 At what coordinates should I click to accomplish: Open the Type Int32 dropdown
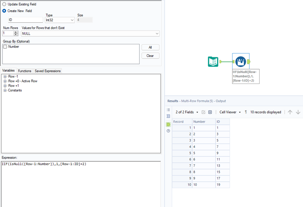tap(60, 20)
